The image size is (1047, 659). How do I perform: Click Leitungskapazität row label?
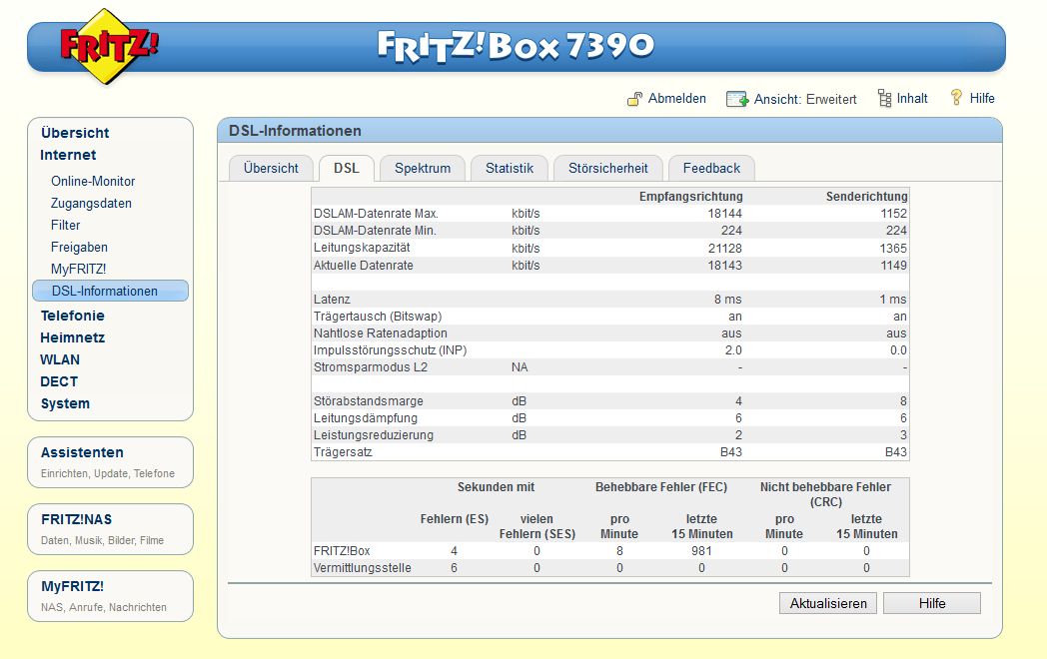pyautogui.click(x=362, y=248)
